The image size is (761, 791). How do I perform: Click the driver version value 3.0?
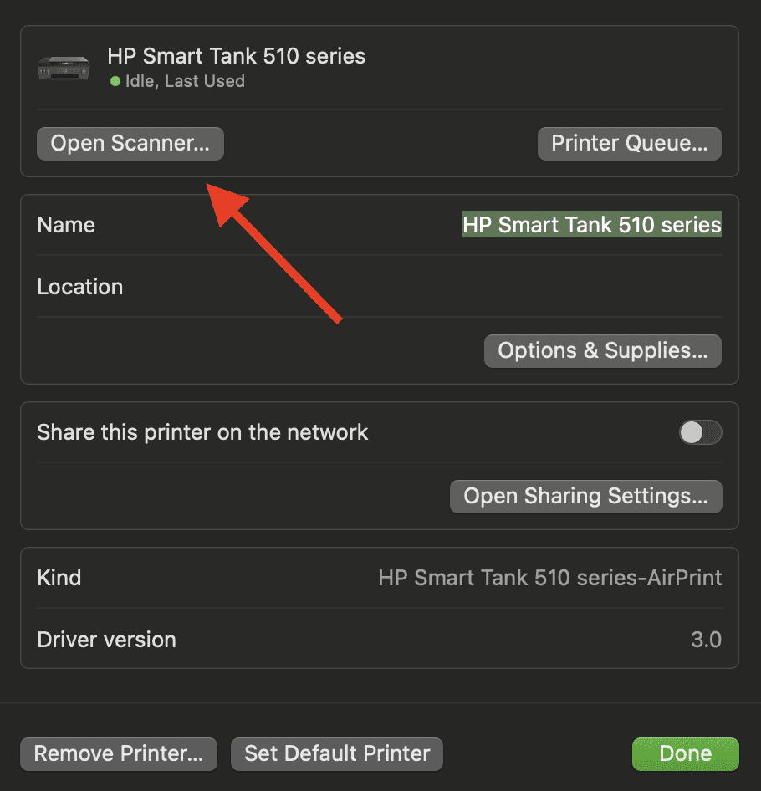point(706,640)
